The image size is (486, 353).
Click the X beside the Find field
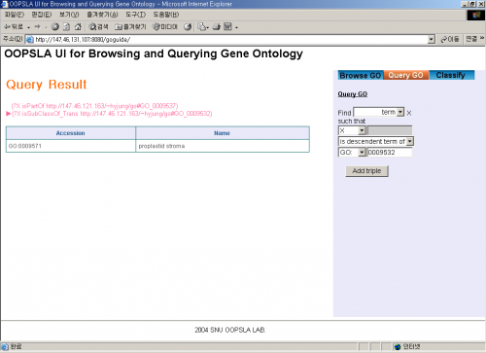[409, 113]
